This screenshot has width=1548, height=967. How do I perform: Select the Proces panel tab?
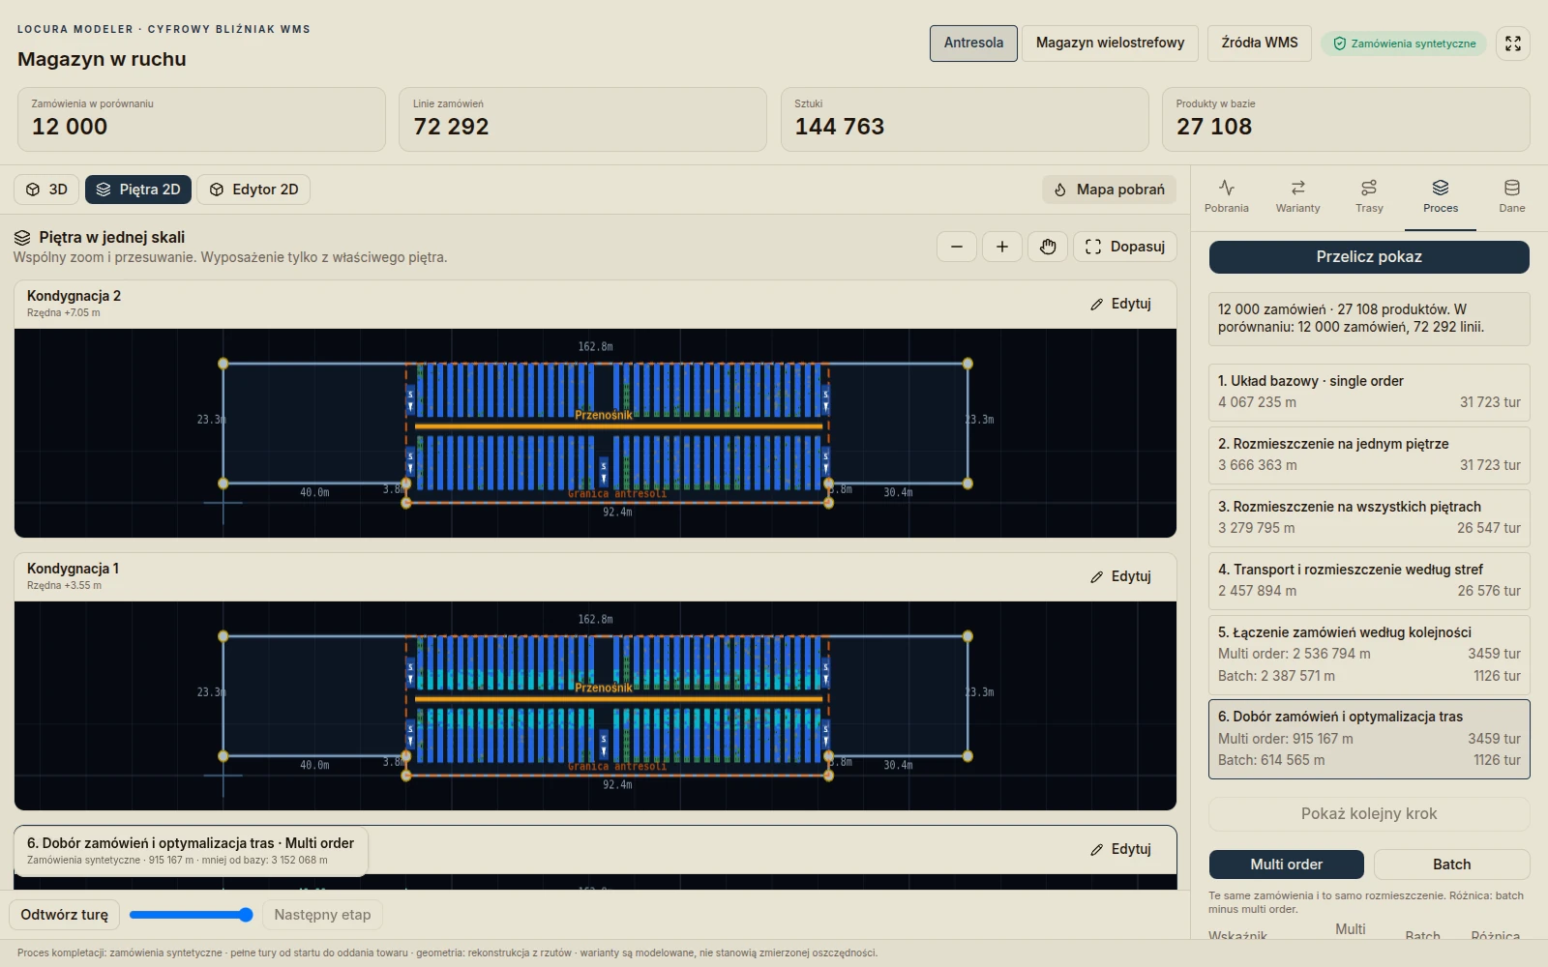click(x=1441, y=196)
